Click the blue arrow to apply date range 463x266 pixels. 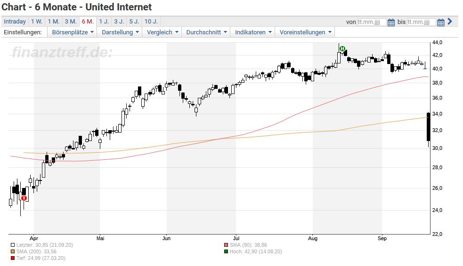(450, 21)
